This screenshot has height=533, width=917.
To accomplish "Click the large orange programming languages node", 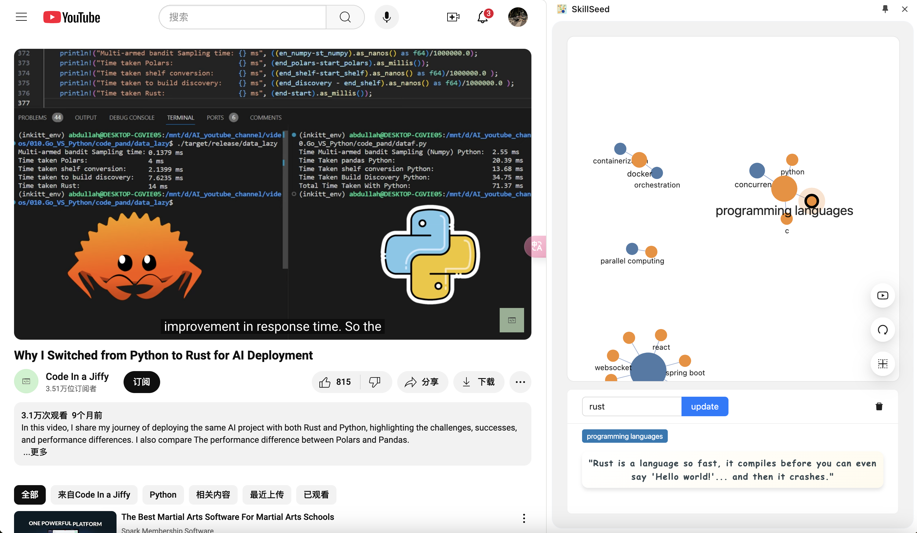I will point(784,189).
